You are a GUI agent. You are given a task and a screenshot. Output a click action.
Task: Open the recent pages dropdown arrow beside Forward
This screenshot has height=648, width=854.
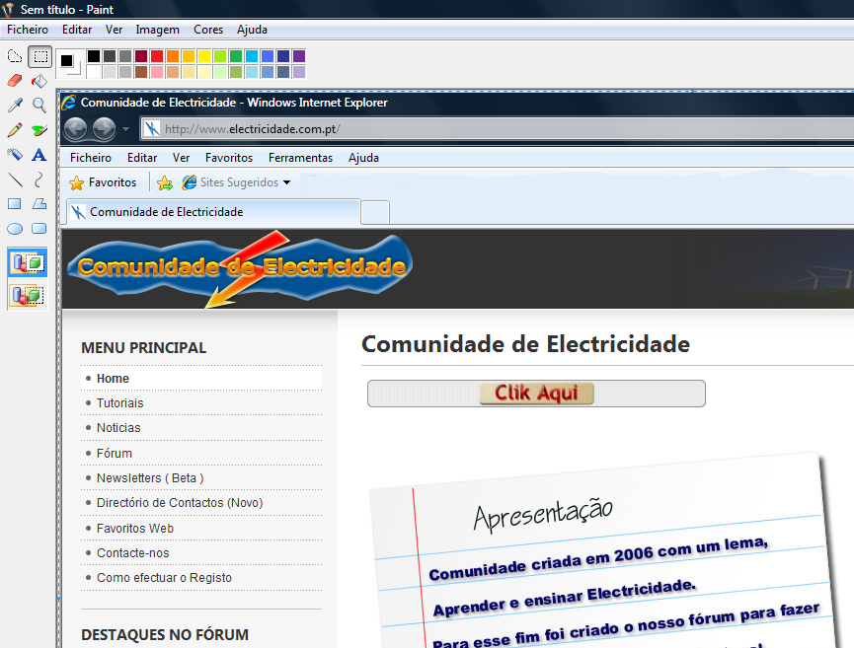tap(125, 129)
